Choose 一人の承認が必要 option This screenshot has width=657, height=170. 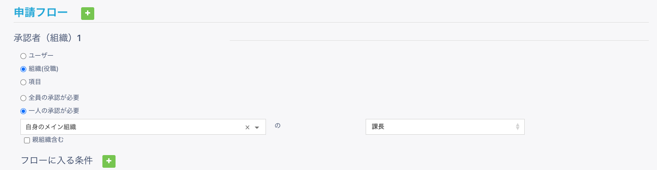pos(24,111)
